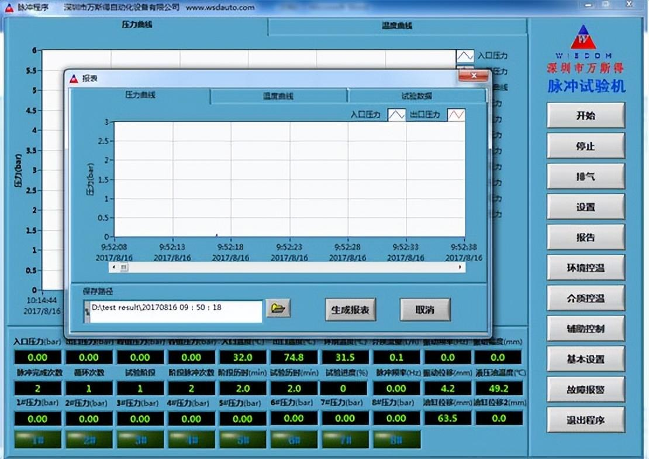Click the 63.5 油缸位移 value
The width and height of the screenshot is (649, 459).
pos(448,419)
